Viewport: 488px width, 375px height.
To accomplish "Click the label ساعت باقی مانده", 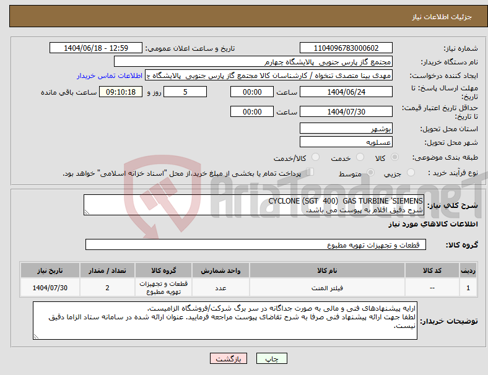I will [69, 92].
